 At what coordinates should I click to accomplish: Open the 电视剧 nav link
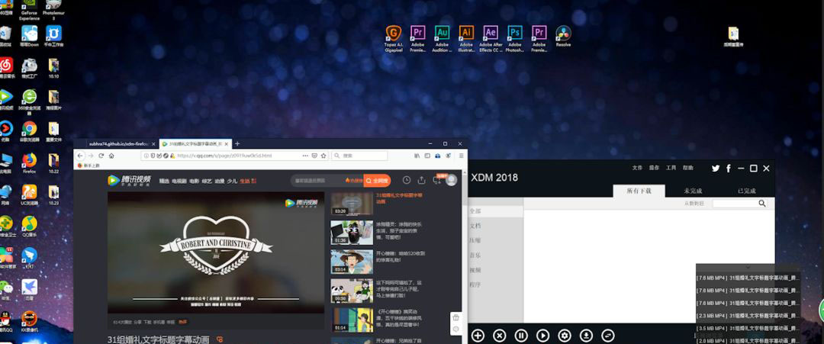(x=179, y=181)
